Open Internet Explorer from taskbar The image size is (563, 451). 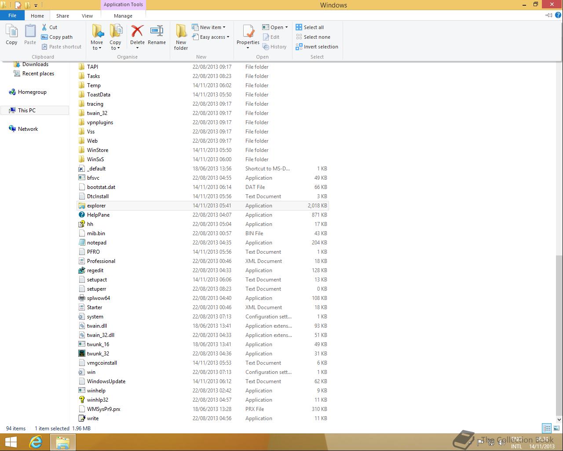point(36,442)
